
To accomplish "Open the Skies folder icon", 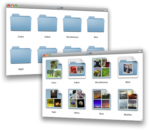I will coord(102,99).
